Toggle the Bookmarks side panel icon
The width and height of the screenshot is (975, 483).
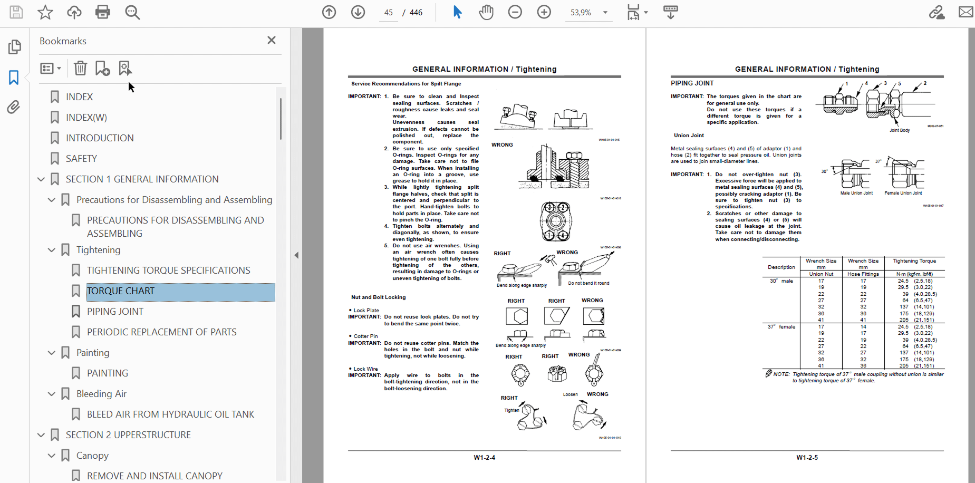tap(14, 78)
